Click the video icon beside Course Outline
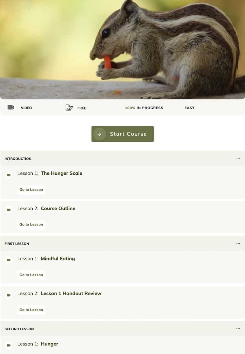245x354 pixels. [x=9, y=210]
